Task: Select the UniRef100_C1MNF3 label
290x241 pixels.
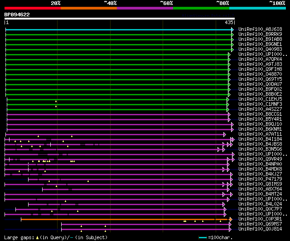Action: (x=260, y=104)
